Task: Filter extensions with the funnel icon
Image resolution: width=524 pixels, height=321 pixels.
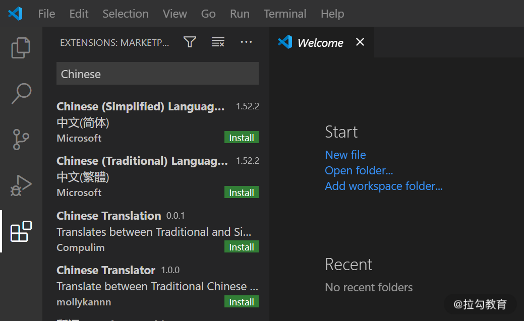Action: [190, 42]
